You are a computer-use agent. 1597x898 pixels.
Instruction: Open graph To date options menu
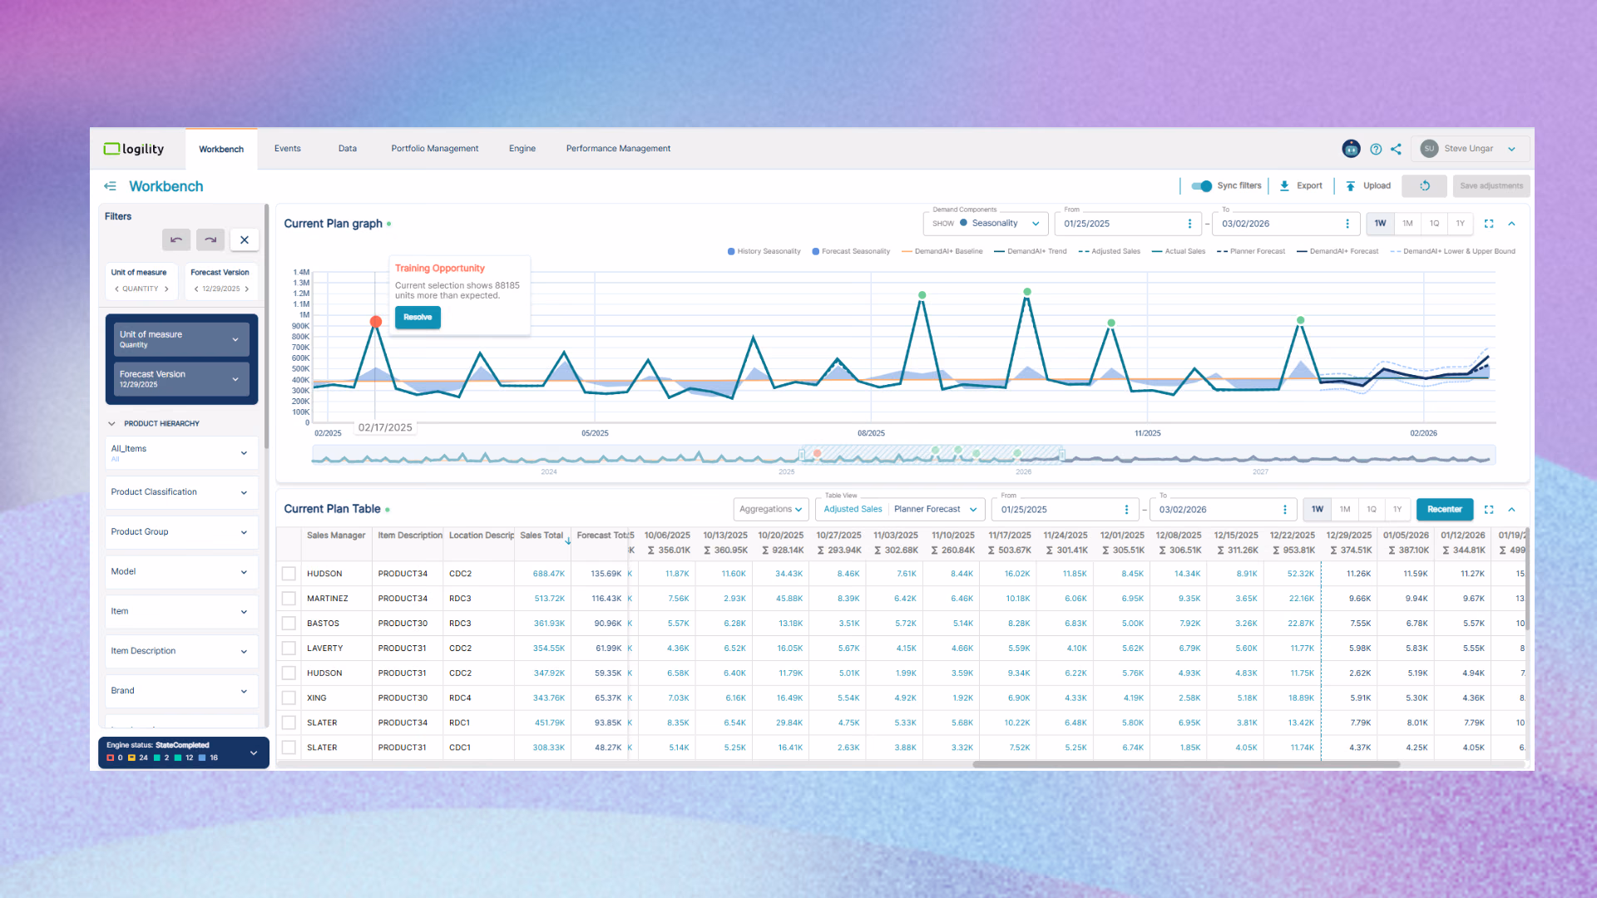click(x=1347, y=224)
